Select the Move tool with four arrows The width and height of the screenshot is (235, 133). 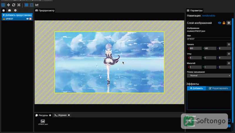point(9,5)
